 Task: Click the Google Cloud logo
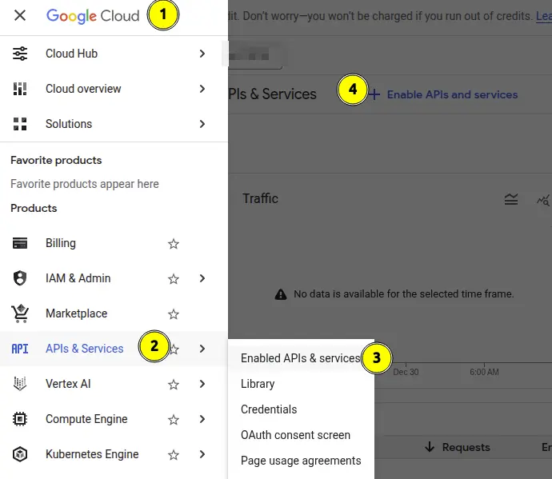(93, 15)
